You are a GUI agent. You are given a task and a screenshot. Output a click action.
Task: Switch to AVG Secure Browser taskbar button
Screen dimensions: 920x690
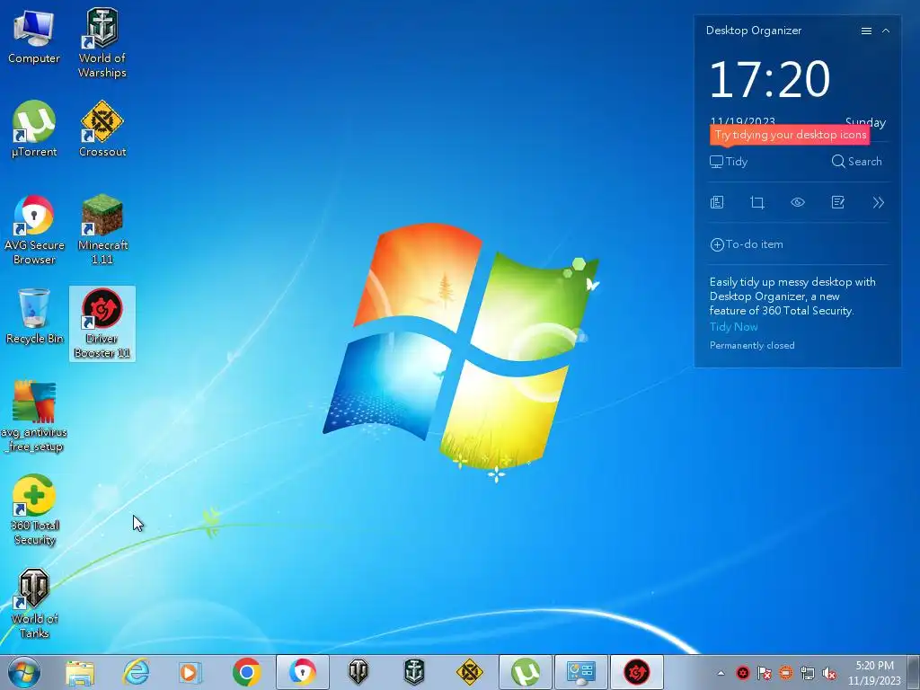[302, 672]
